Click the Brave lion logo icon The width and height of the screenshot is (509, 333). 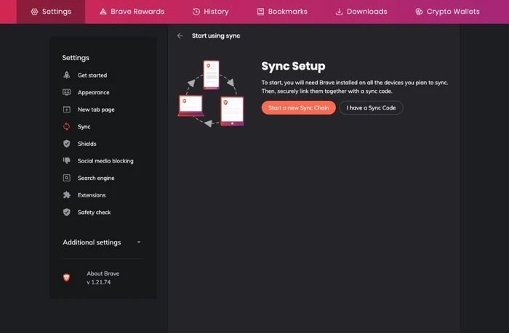(67, 278)
